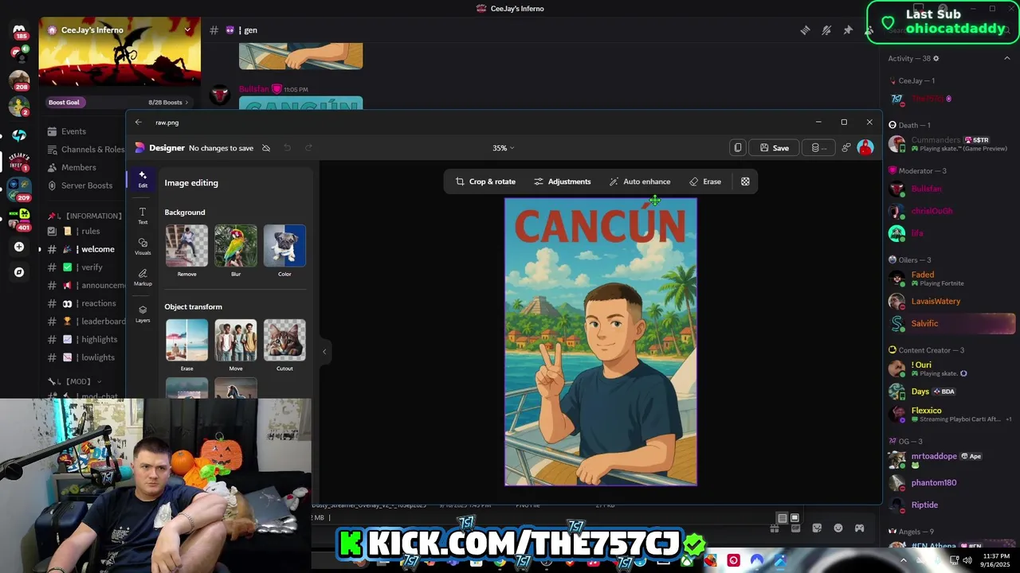
Task: Open the credits coins button
Action: (819, 147)
